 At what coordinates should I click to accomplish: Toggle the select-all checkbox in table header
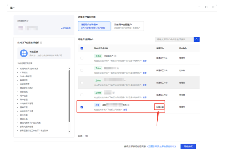click(x=82, y=48)
